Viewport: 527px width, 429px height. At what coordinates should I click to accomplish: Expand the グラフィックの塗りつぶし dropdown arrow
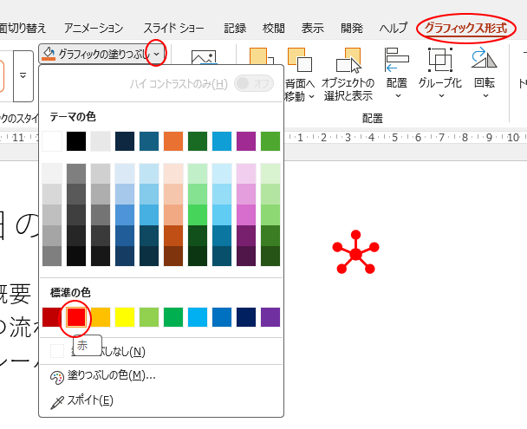(156, 54)
